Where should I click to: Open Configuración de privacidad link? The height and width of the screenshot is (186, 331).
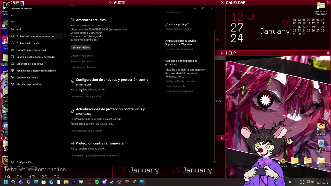[180, 81]
